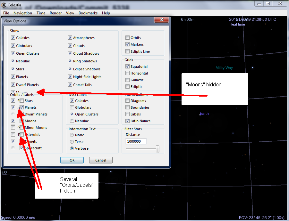Cancel the View Options dialog
The width and height of the screenshot is (289, 221).
(x=101, y=160)
